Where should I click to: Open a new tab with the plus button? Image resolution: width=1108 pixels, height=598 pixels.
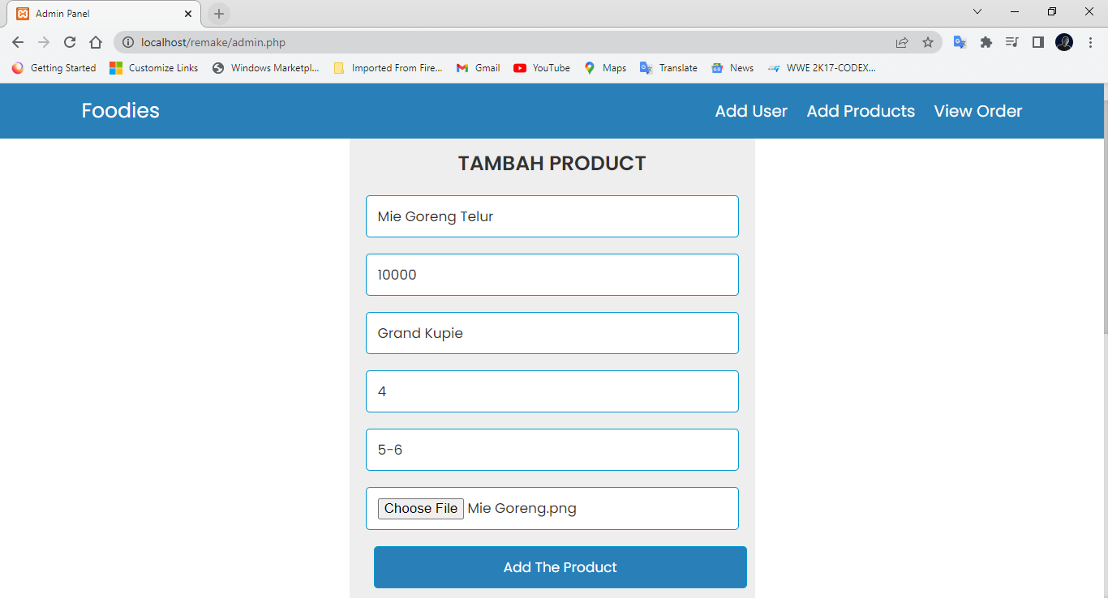click(219, 14)
